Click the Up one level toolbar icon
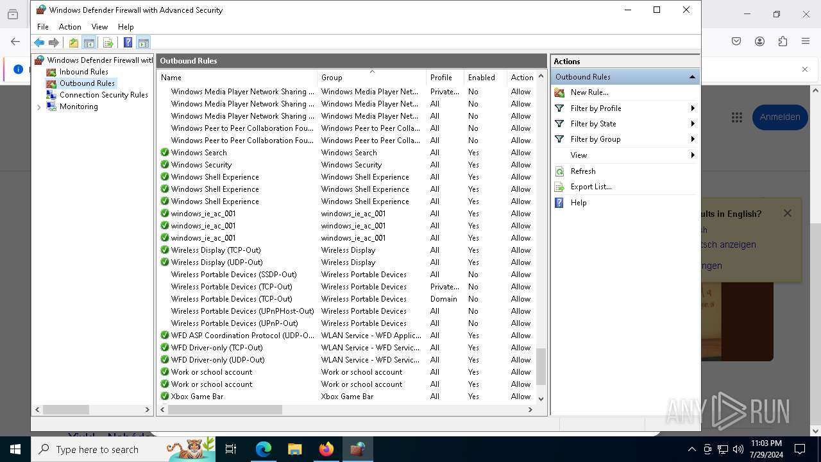821x462 pixels. 74,43
